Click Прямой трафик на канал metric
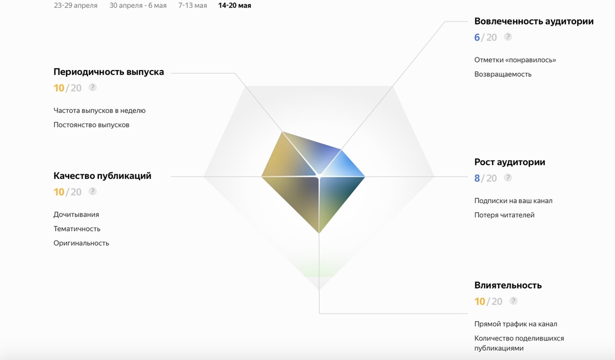Screen dimensions: 615x360 pos(516,324)
